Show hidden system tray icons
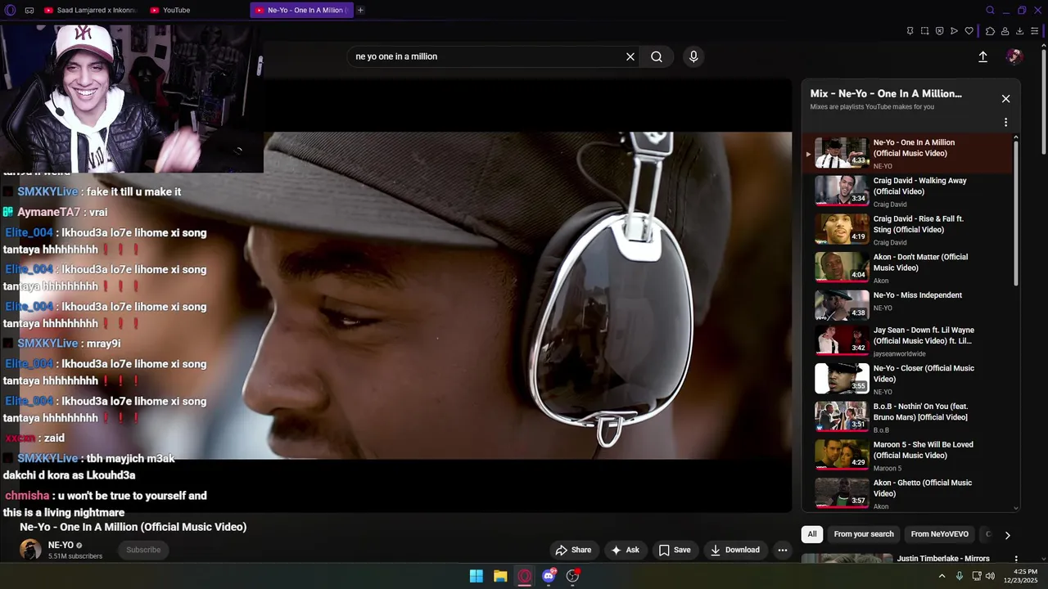Screen dimensions: 1048x589 tap(942, 576)
